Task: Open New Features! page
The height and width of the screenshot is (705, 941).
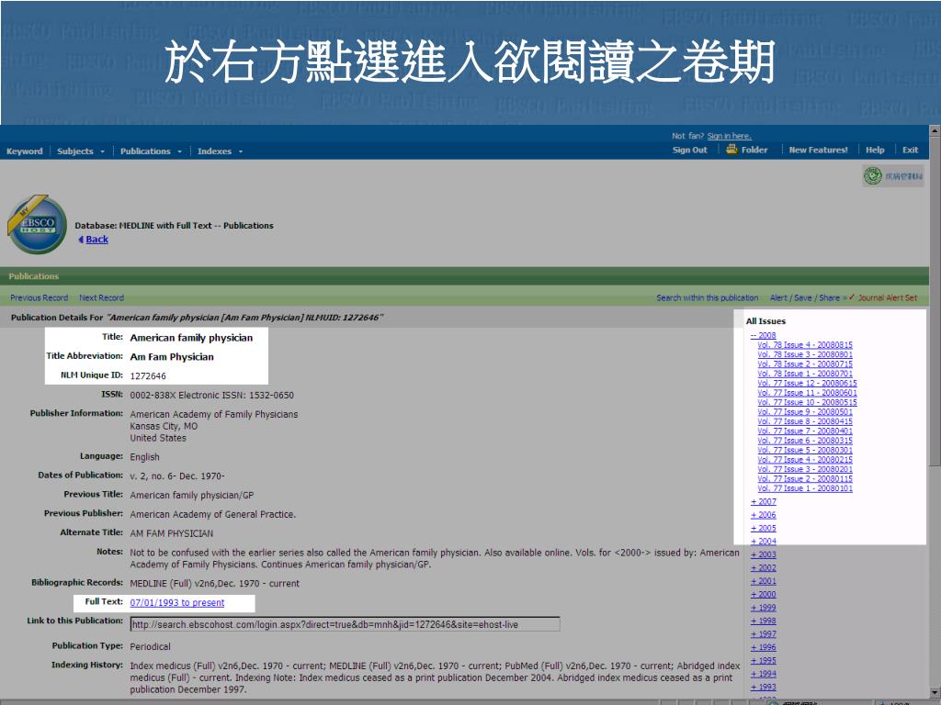Action: 818,150
